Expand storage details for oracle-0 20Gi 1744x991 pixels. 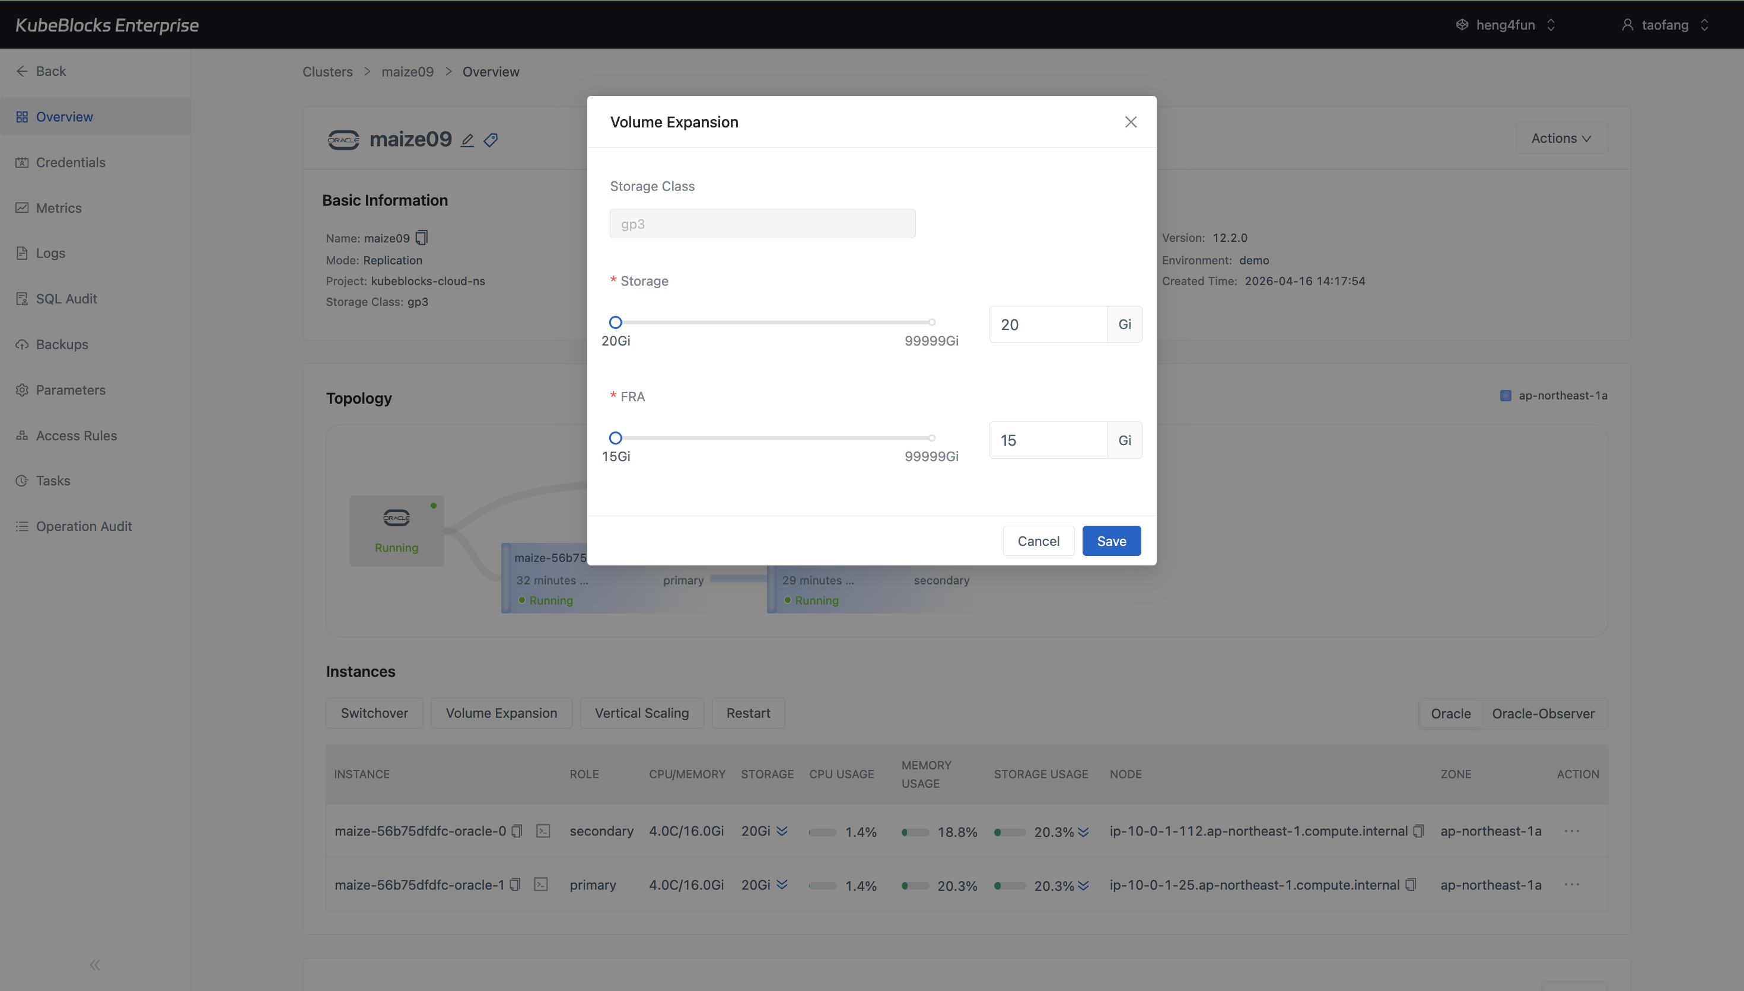click(x=782, y=831)
